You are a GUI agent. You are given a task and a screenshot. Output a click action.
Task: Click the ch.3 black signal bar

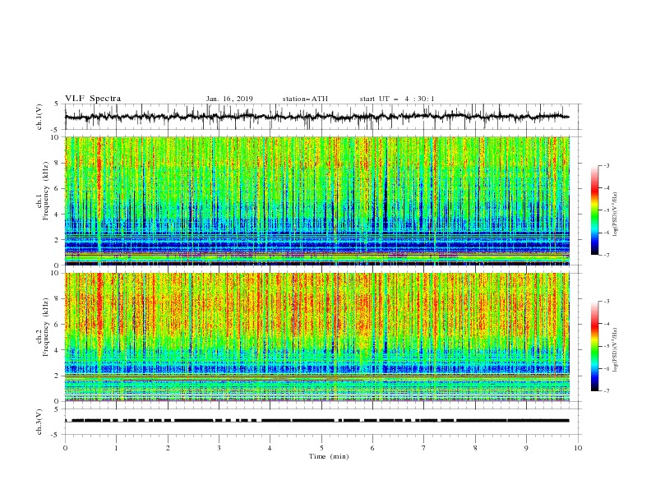(316, 421)
